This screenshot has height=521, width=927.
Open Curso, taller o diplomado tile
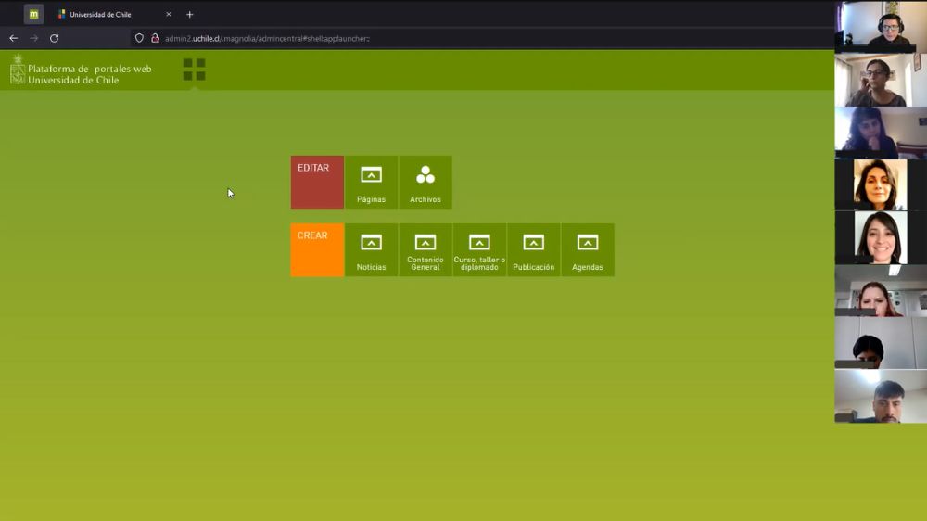pyautogui.click(x=479, y=249)
